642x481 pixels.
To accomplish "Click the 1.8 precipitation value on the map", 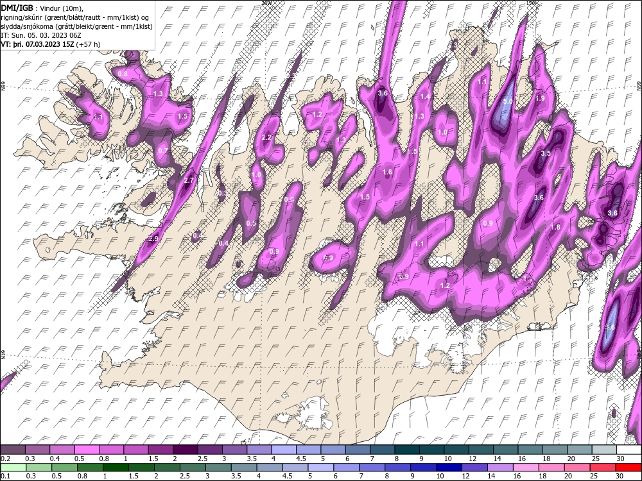I will click(x=555, y=228).
